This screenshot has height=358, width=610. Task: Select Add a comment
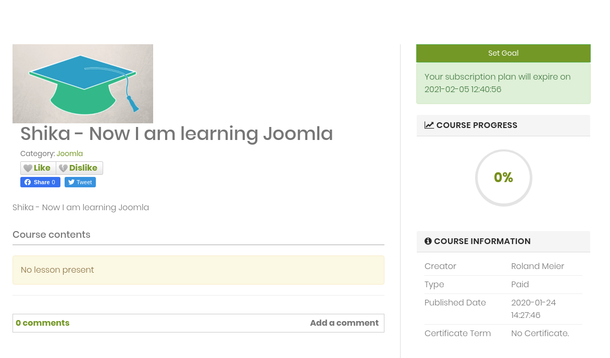(344, 323)
